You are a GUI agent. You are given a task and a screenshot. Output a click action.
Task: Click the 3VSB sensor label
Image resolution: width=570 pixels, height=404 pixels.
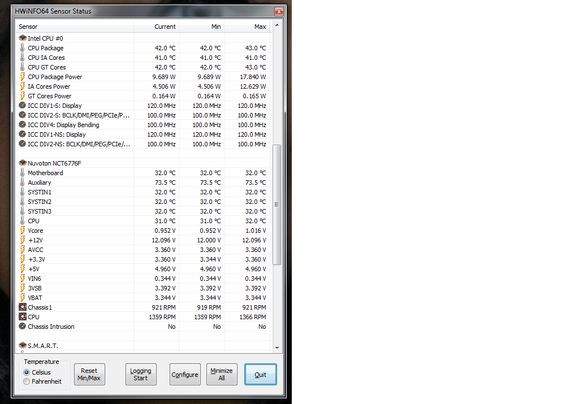(35, 288)
